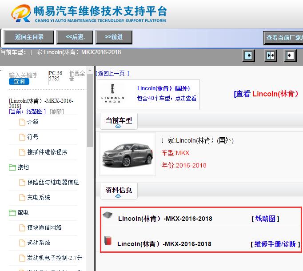Click the 返回主目录 button
This screenshot has width=303, height=271.
[x=29, y=37]
